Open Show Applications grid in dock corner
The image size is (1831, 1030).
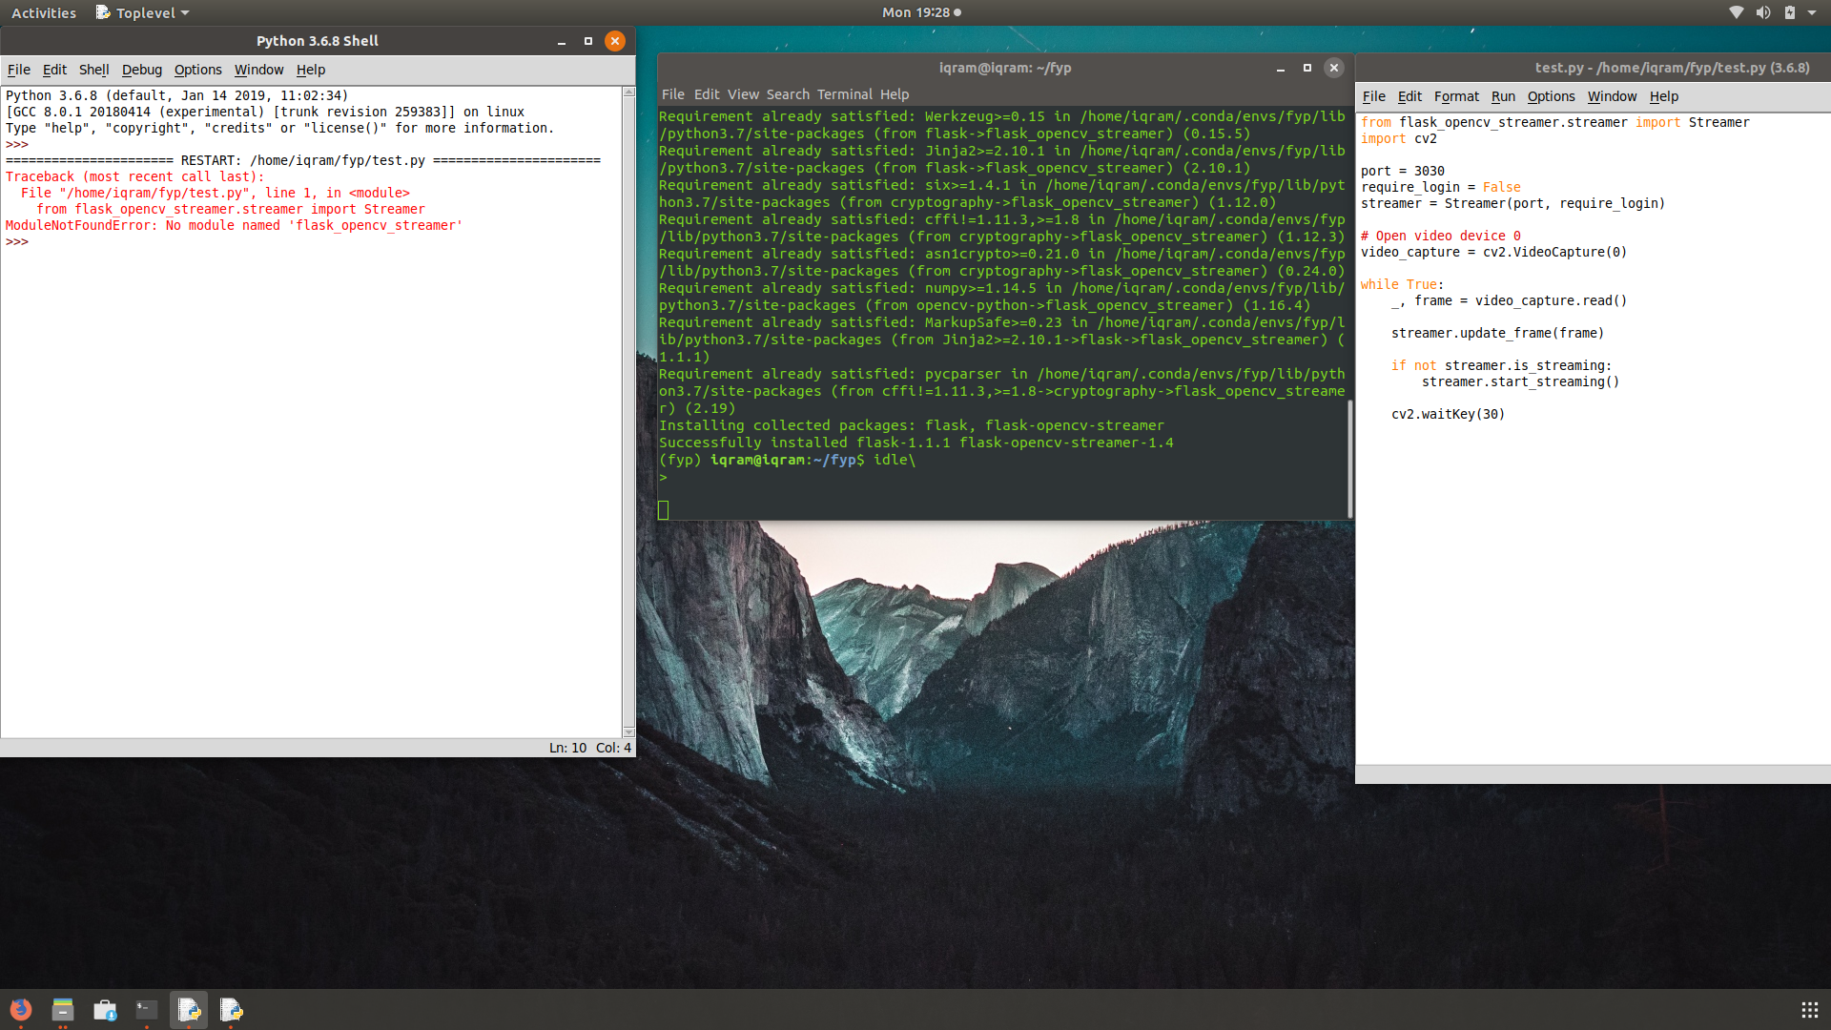[x=1810, y=1009]
